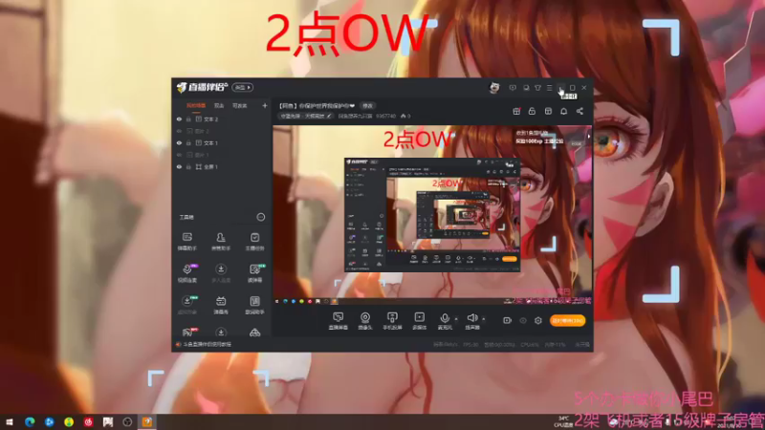The image size is (765, 430).
Task: Add a screen capture source from bottom bar
Action: pyautogui.click(x=339, y=321)
